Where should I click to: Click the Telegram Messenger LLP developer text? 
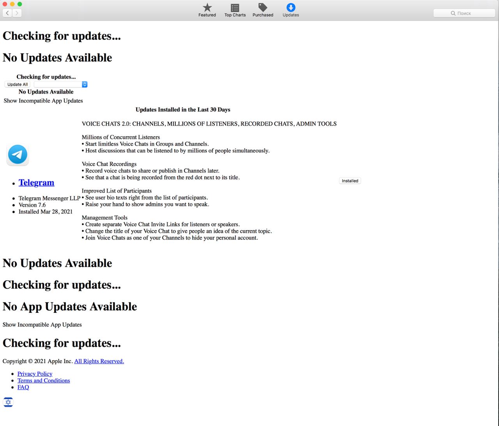(50, 198)
